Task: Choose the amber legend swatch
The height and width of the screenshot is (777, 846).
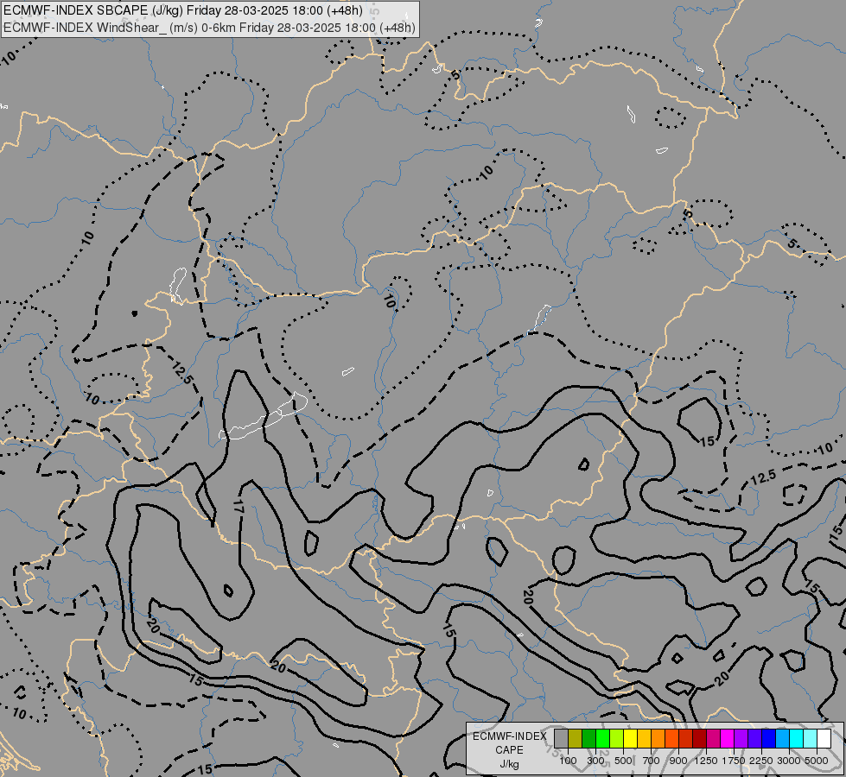Action: pos(644,739)
